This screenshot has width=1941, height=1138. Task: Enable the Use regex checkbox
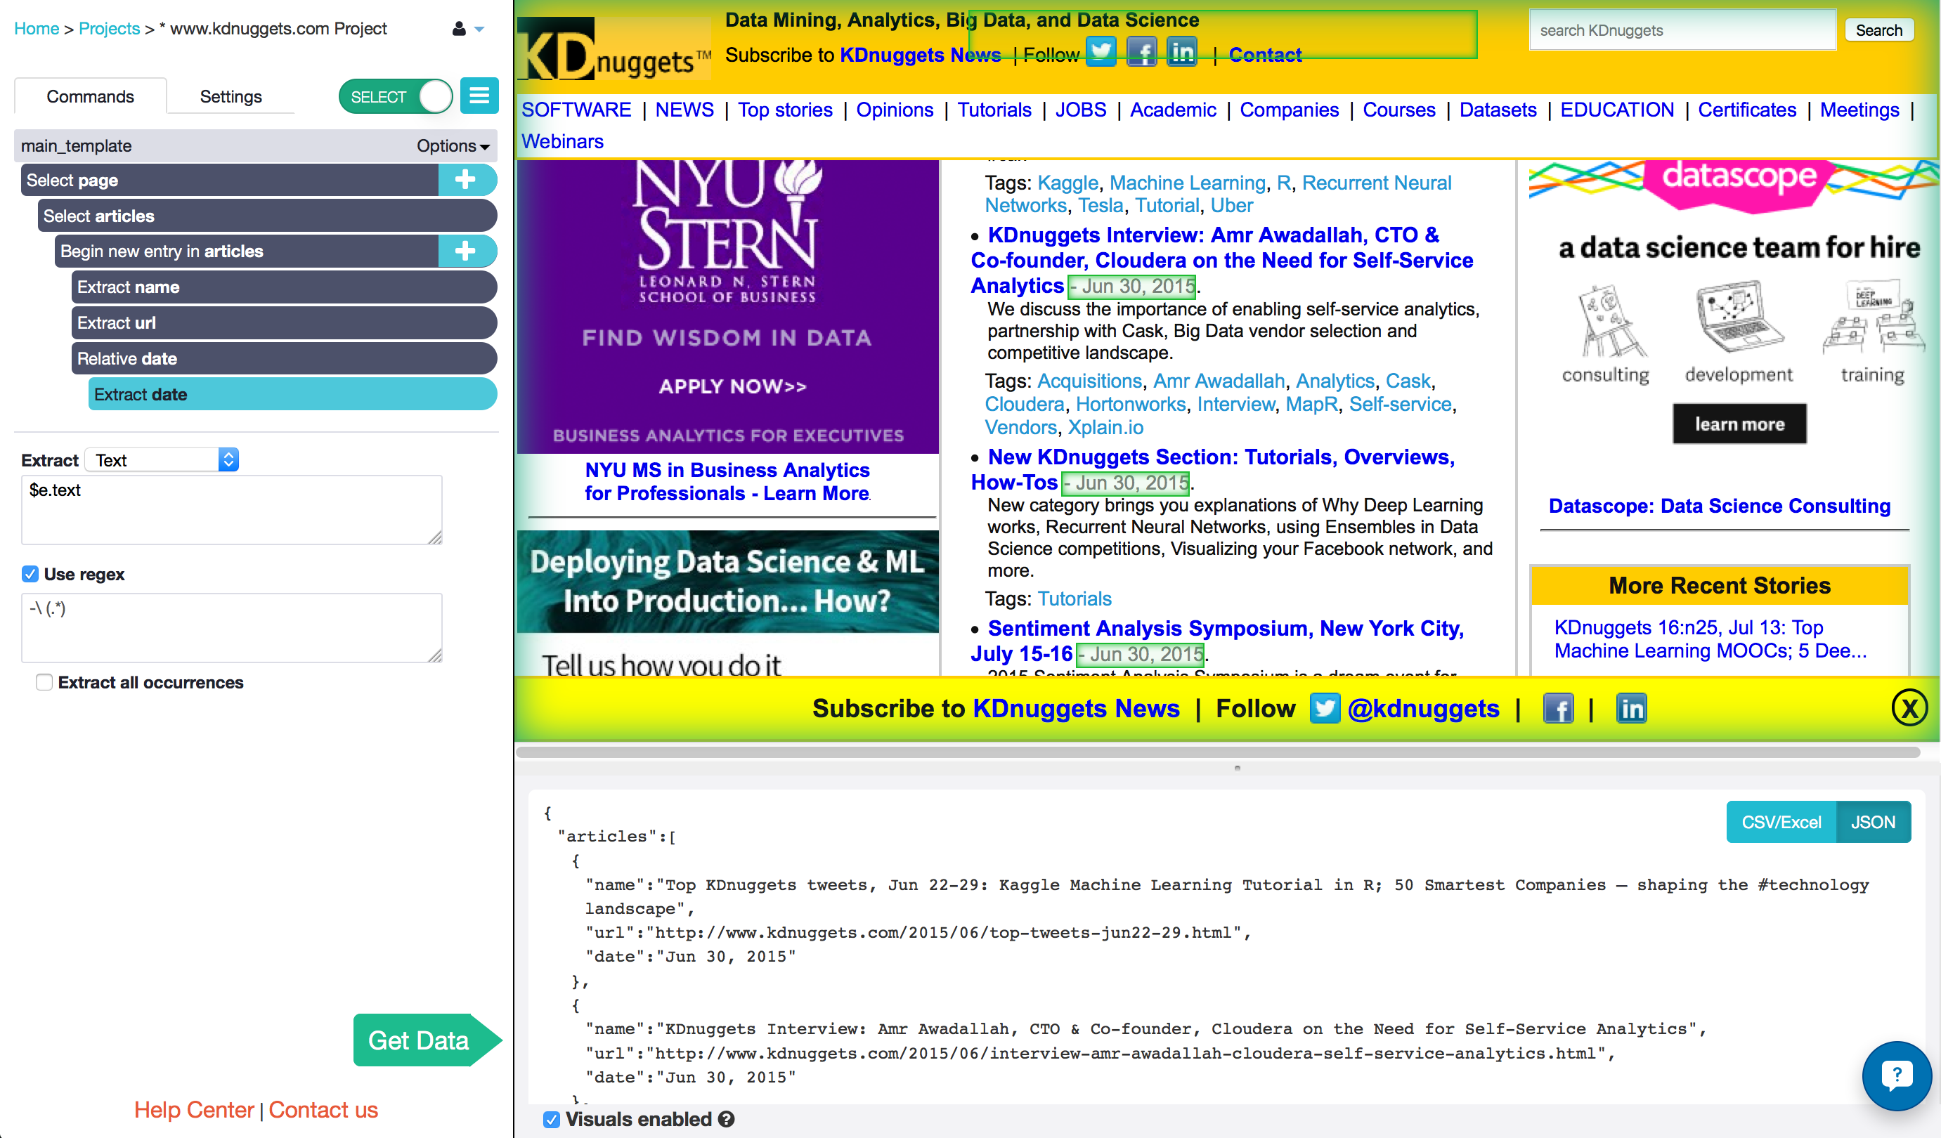pyautogui.click(x=30, y=573)
